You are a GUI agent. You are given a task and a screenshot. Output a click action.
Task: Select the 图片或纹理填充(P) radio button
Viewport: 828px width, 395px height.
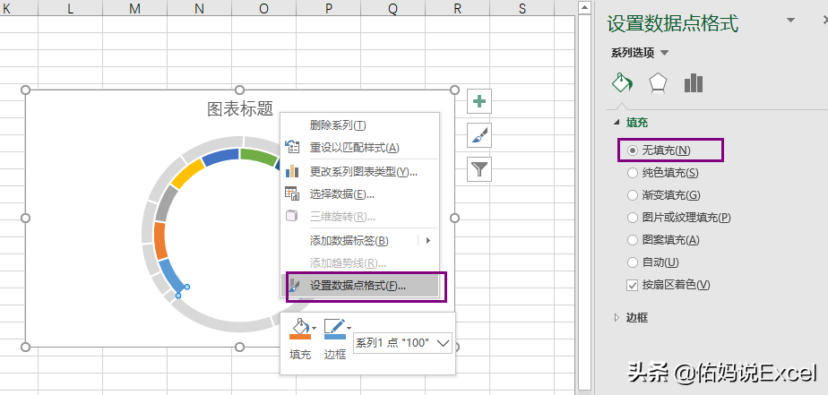click(x=632, y=218)
